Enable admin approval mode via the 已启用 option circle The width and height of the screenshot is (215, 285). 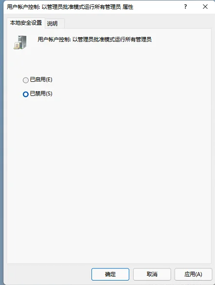point(26,80)
